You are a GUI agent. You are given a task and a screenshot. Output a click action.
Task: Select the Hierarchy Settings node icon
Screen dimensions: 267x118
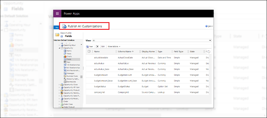(x=65, y=79)
